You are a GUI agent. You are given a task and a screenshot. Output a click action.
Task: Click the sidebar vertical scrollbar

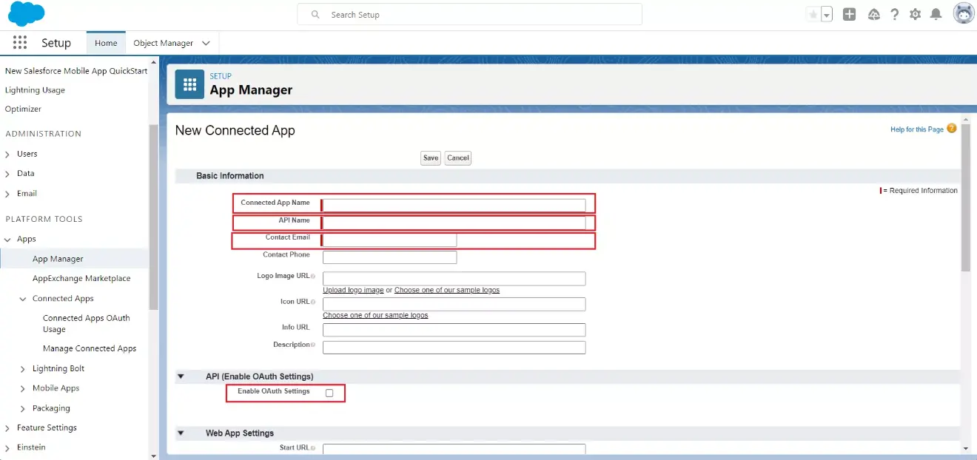point(153,217)
